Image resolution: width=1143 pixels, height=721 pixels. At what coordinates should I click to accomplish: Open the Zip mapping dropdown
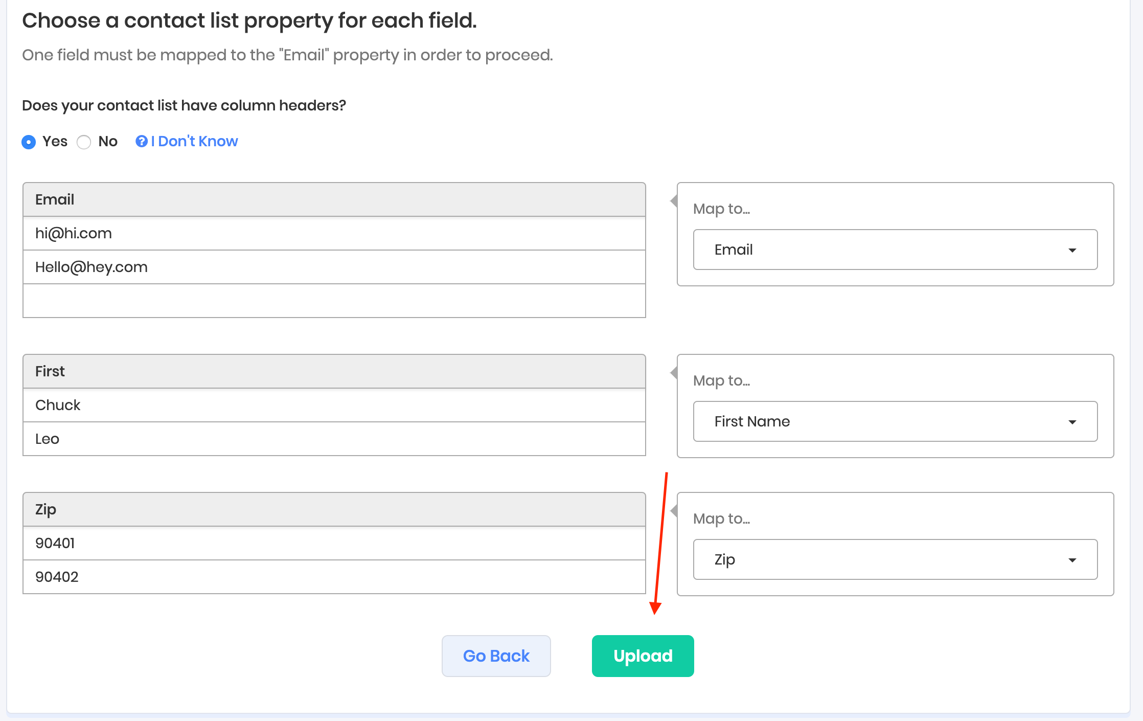coord(895,559)
